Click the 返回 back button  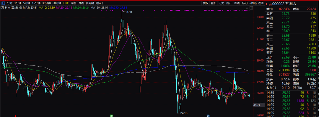(x=261, y=3)
